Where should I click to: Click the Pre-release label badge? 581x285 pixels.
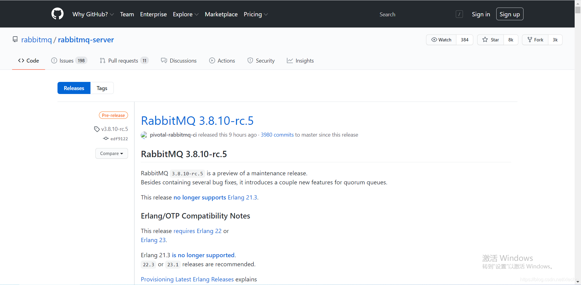point(113,115)
